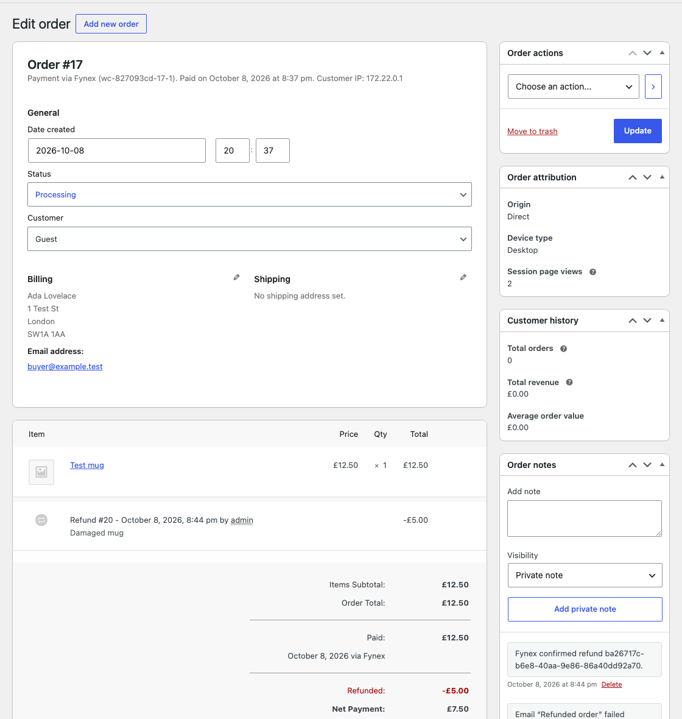Open the Status Processing dropdown
The width and height of the screenshot is (682, 719).
coord(249,194)
